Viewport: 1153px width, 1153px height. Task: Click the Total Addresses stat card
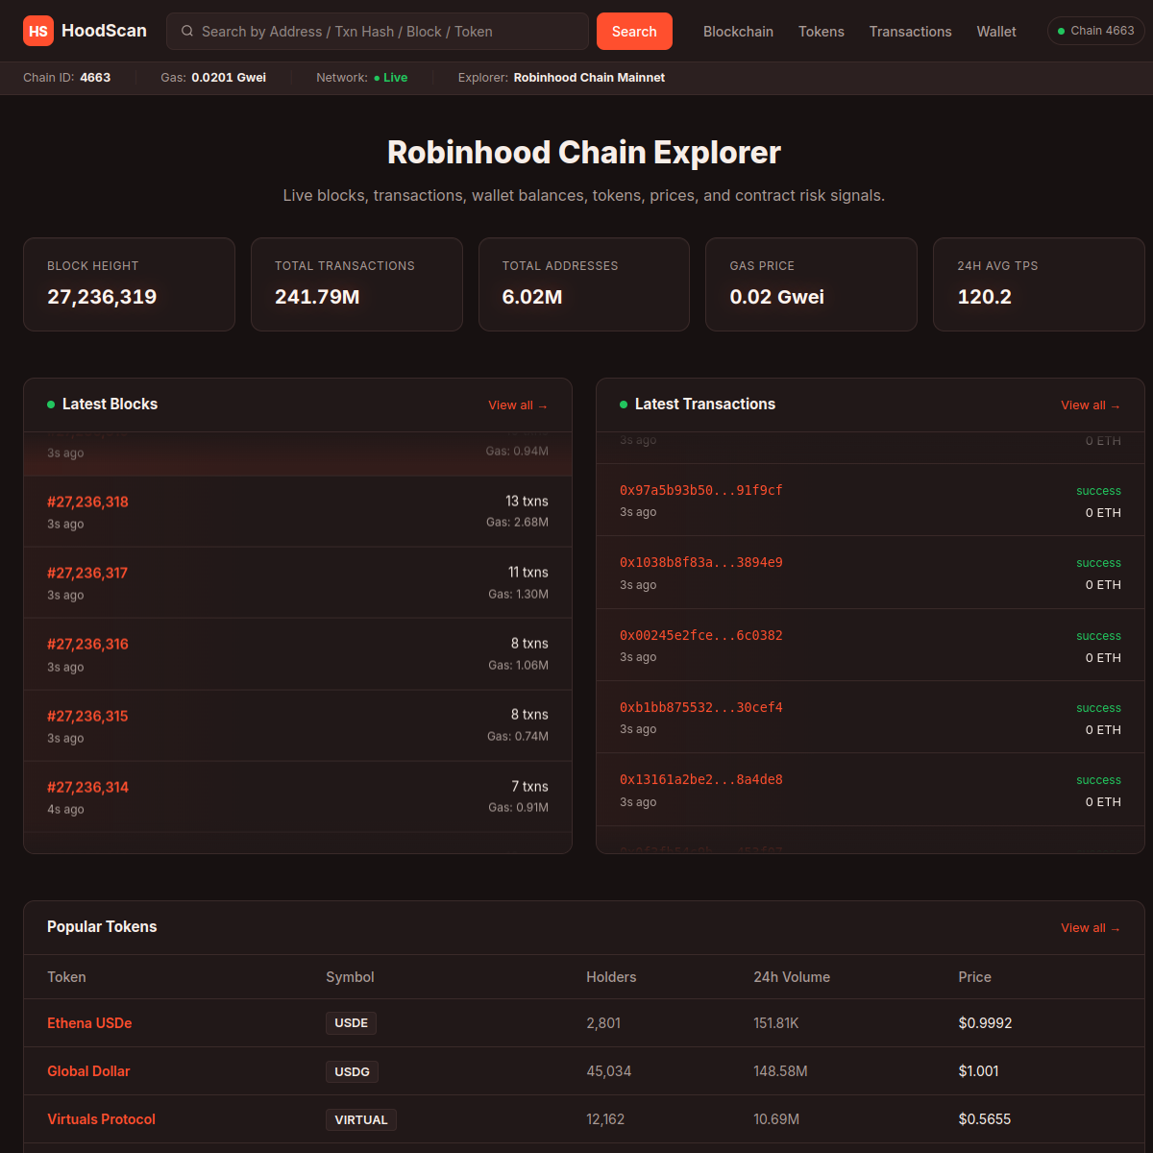click(584, 284)
